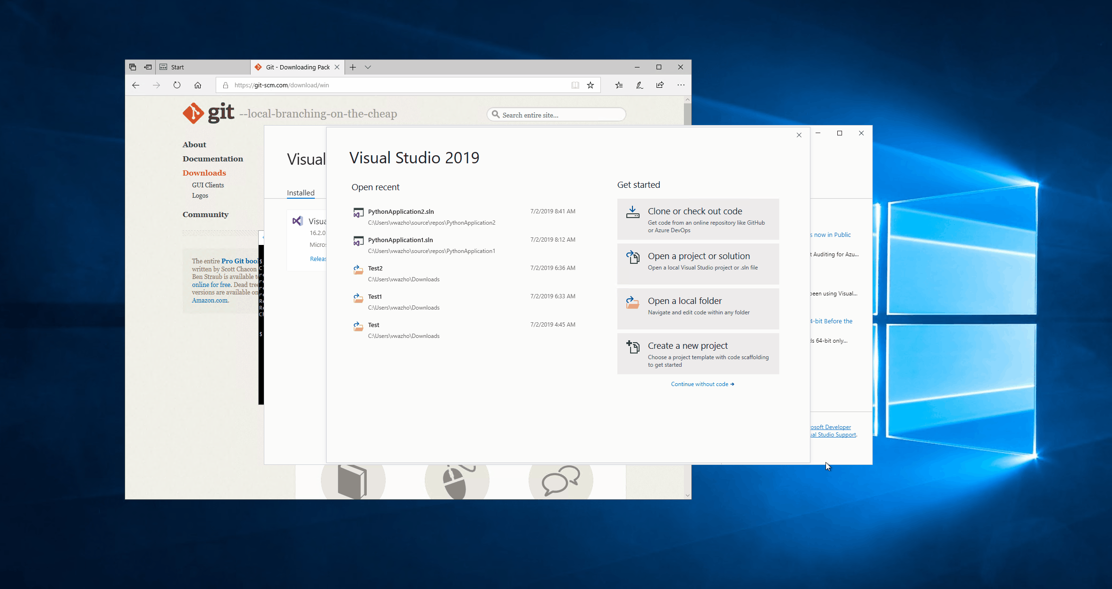
Task: Click the Edge home icon
Action: [198, 85]
